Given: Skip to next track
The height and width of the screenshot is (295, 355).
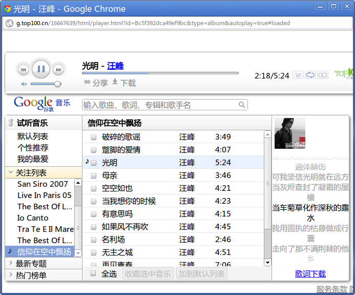Looking at the screenshot, I should point(58,70).
